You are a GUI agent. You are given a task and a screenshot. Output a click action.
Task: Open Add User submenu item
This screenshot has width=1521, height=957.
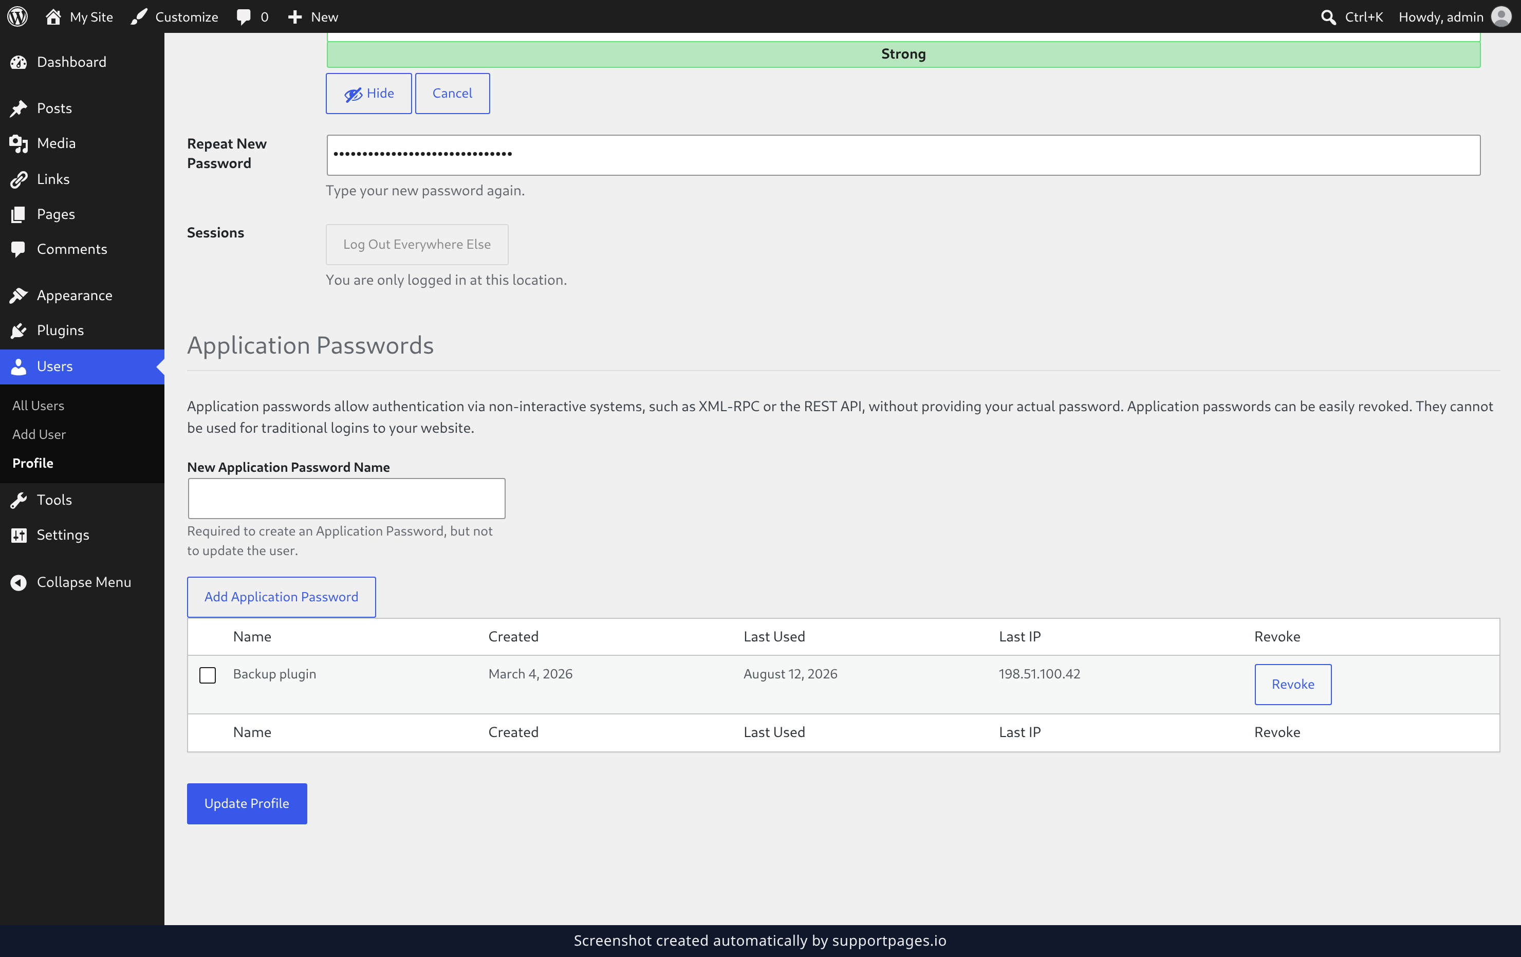[x=39, y=434]
